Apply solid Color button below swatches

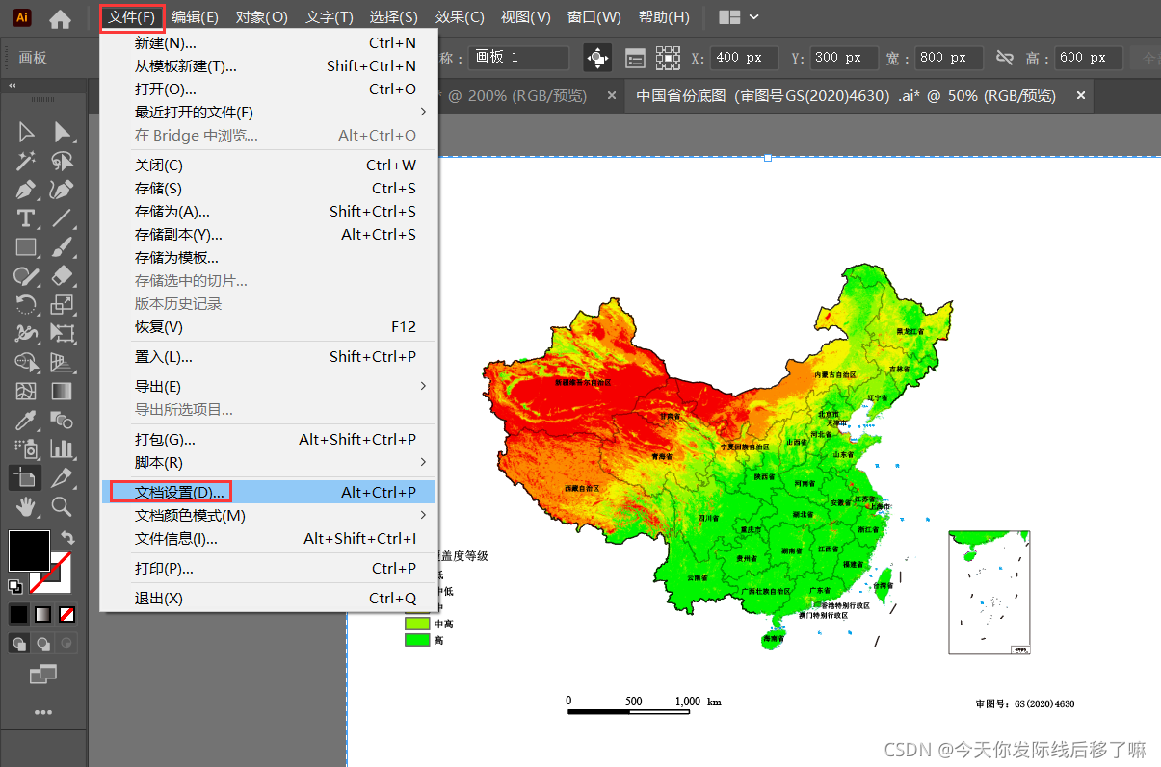(19, 614)
